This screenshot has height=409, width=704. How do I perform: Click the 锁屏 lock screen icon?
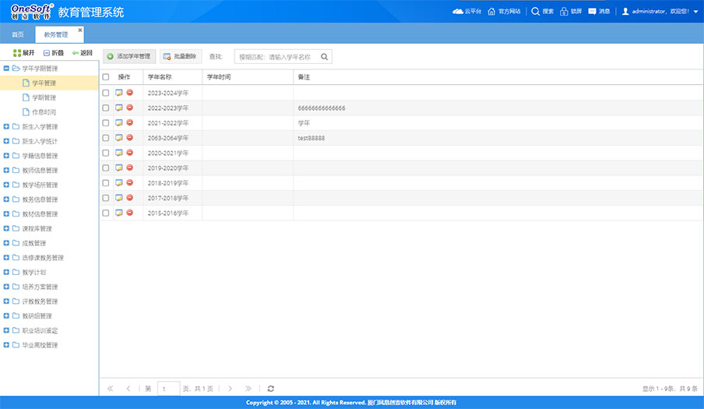point(564,12)
